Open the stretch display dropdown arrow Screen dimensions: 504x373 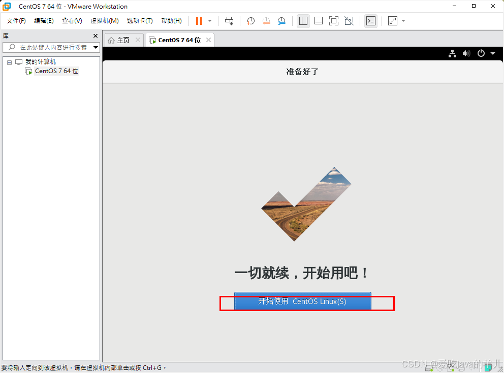click(403, 21)
